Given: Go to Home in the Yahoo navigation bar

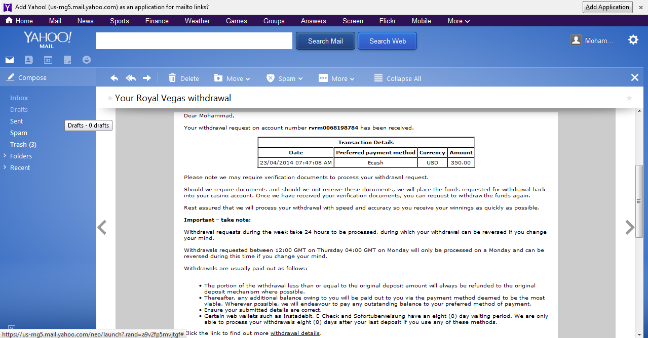Looking at the screenshot, I should [x=19, y=21].
